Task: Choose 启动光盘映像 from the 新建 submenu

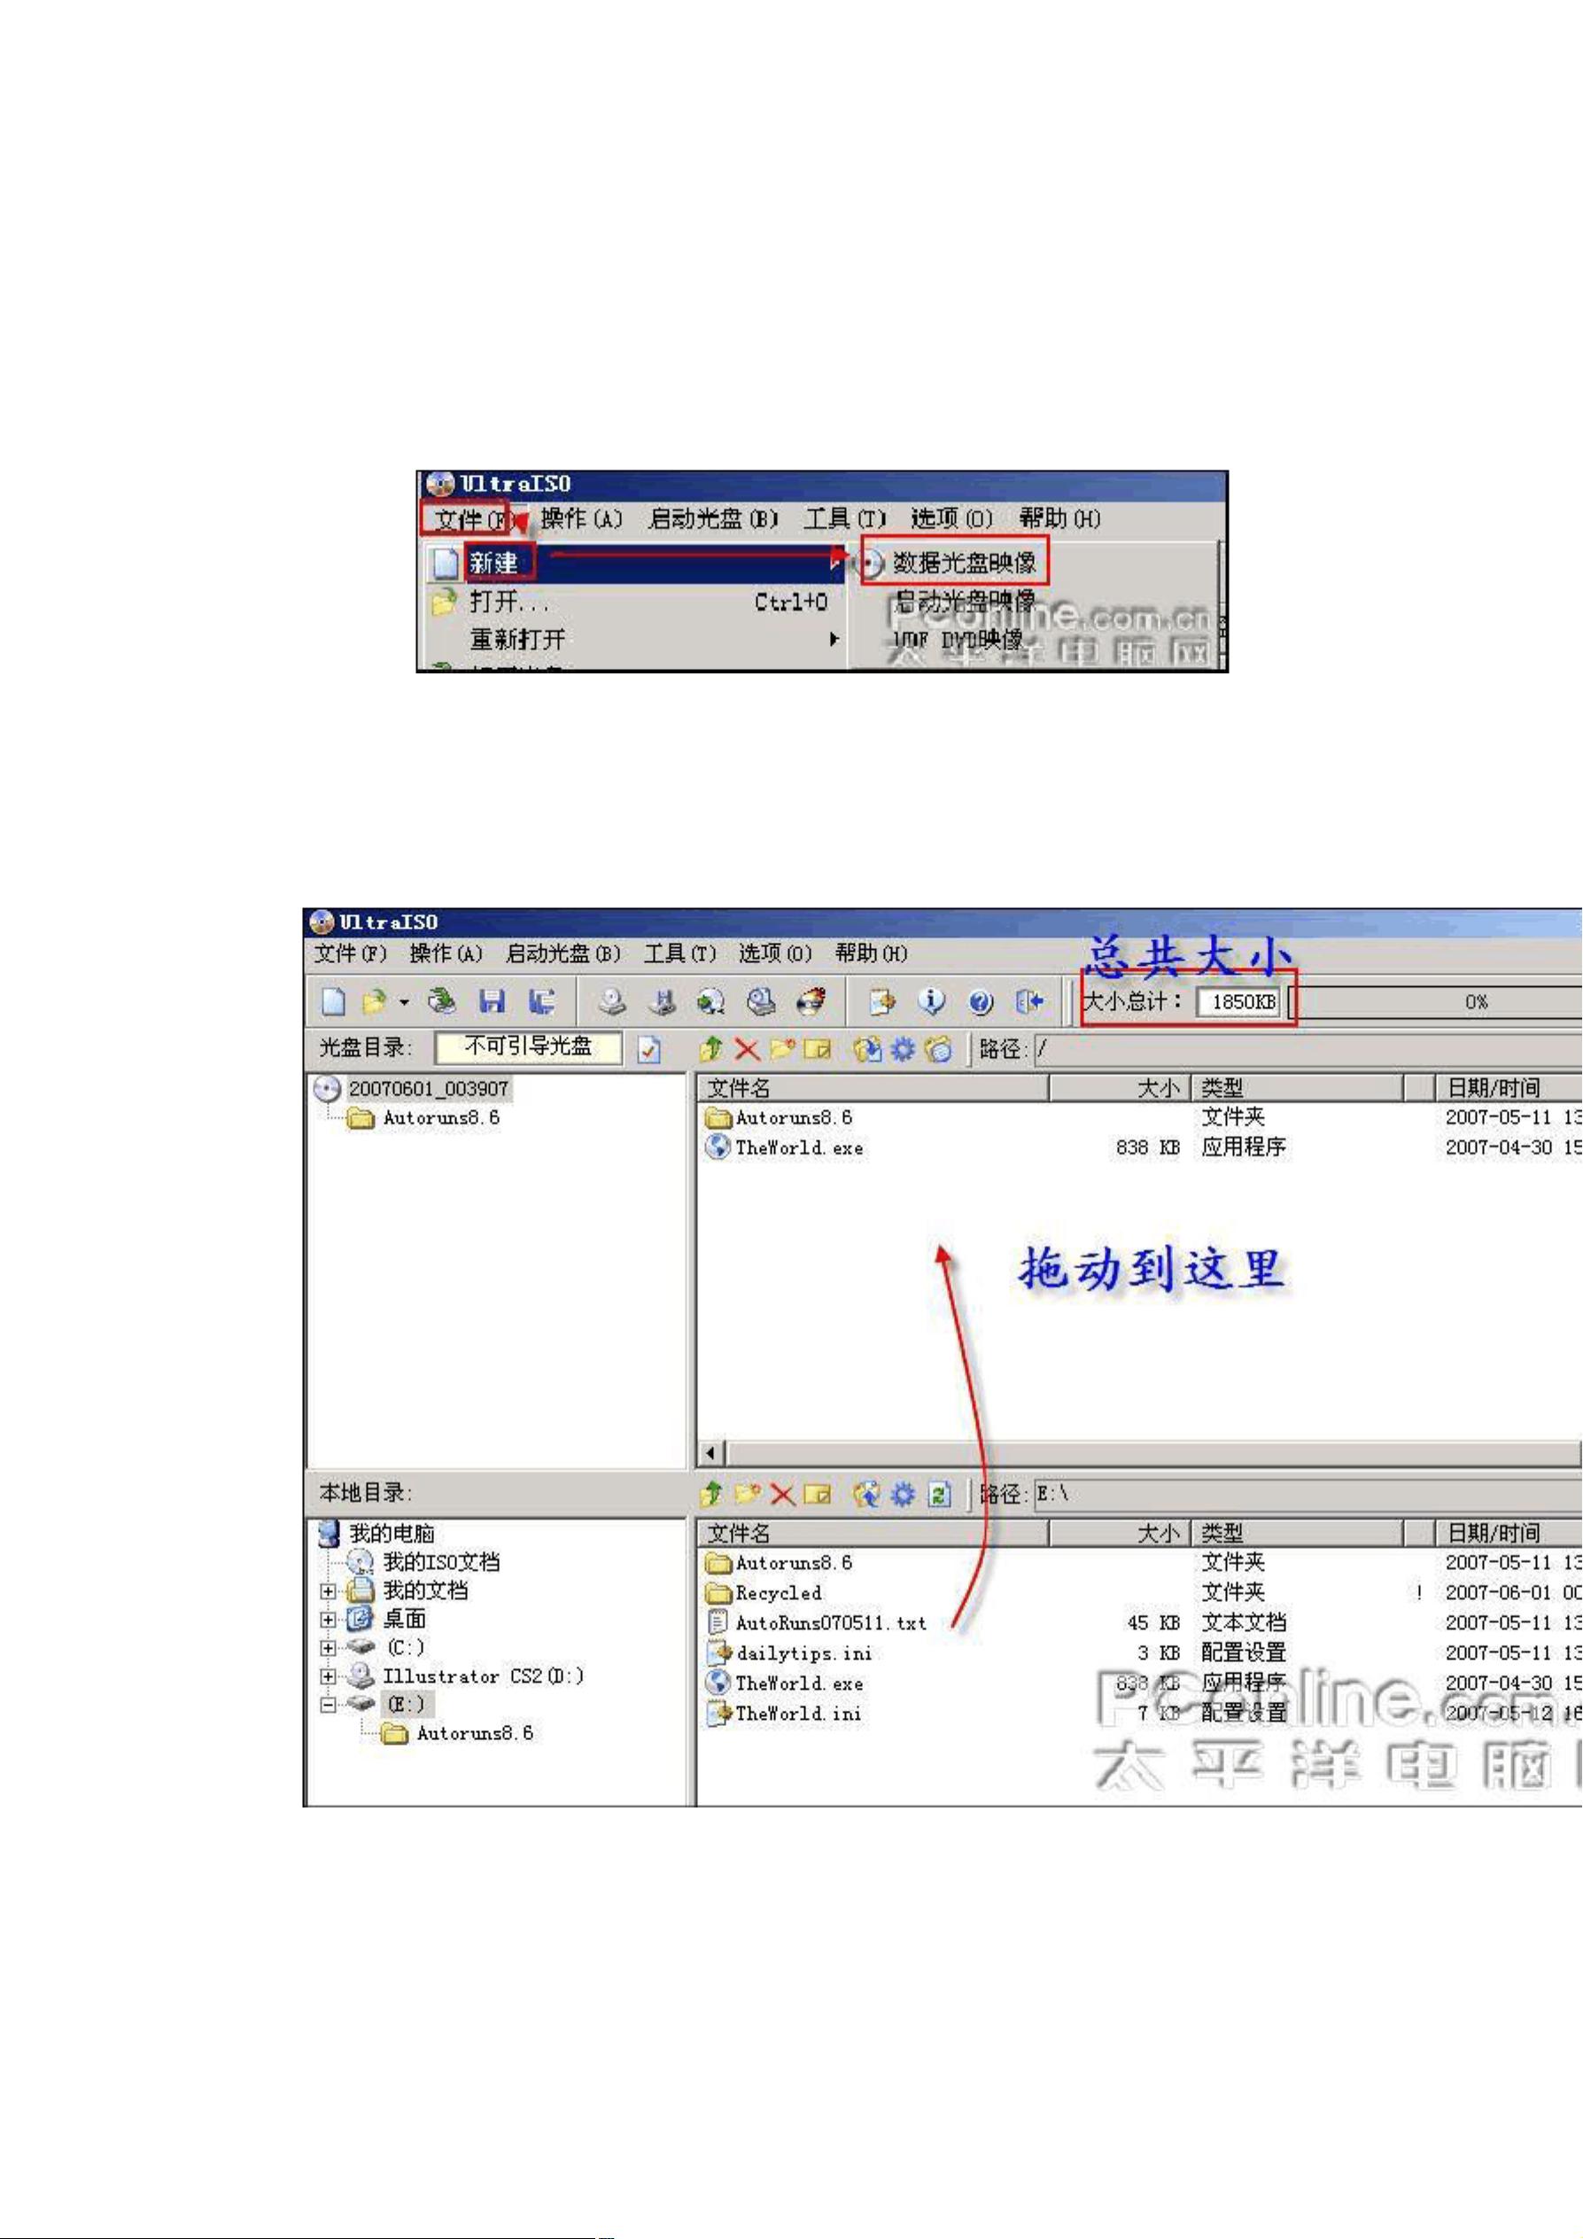Action: pyautogui.click(x=965, y=601)
